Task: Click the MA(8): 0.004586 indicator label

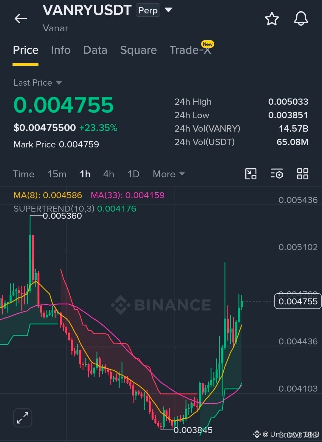Action: (48, 195)
